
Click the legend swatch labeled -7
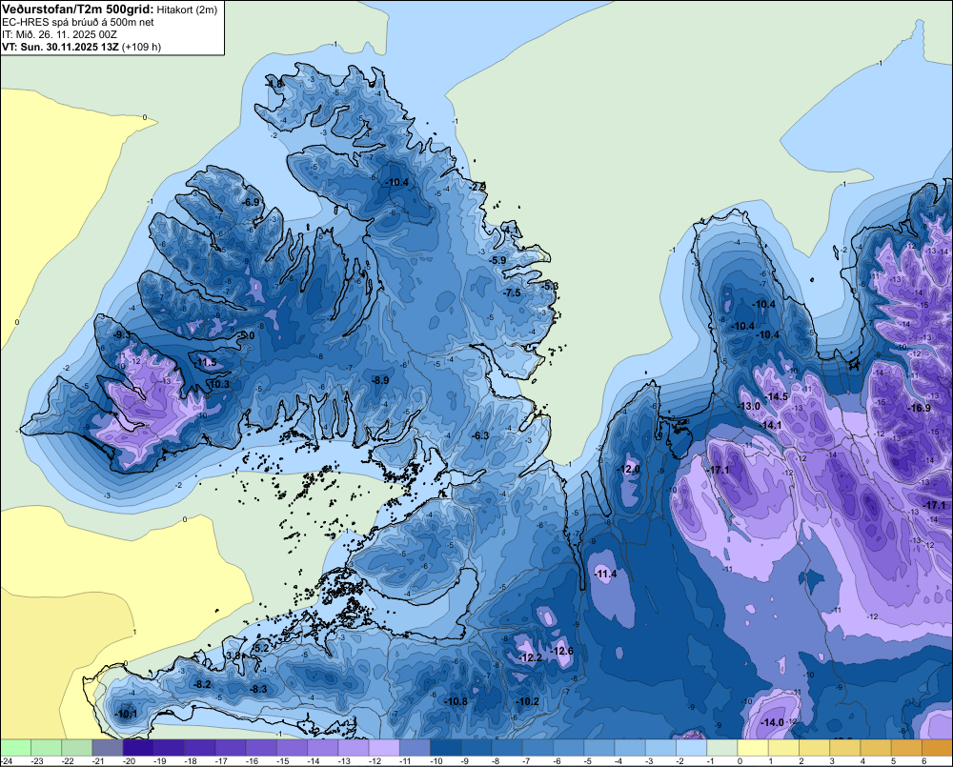point(537,747)
